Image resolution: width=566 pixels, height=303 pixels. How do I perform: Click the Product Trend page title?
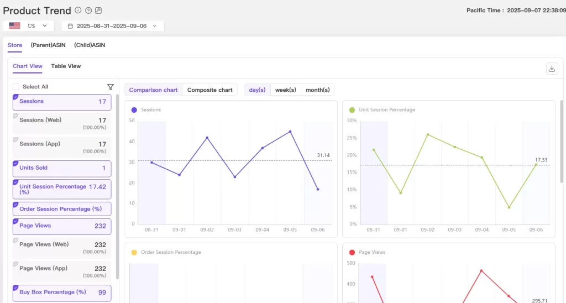(37, 11)
